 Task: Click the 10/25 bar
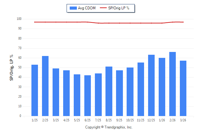[130, 92]
